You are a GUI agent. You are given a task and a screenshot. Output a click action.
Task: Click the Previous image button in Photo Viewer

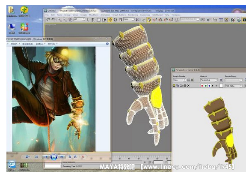pyautogui.click(x=46, y=157)
